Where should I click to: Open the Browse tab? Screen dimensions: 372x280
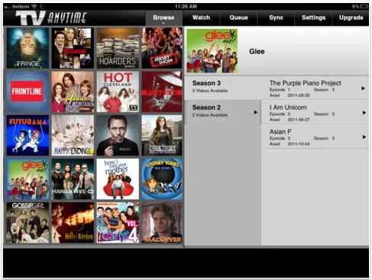[164, 18]
